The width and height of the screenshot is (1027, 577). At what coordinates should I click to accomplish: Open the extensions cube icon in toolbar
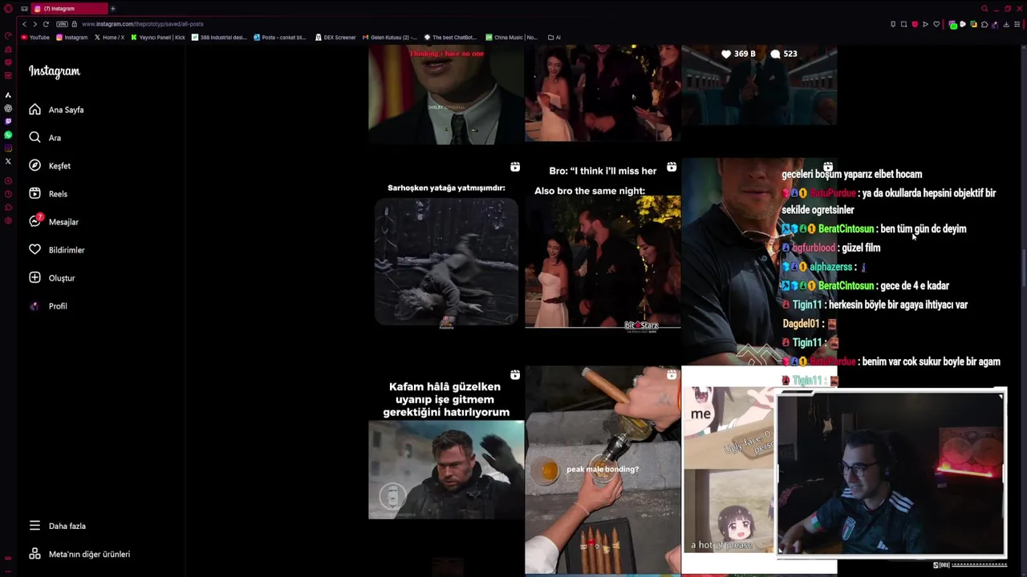click(x=984, y=24)
